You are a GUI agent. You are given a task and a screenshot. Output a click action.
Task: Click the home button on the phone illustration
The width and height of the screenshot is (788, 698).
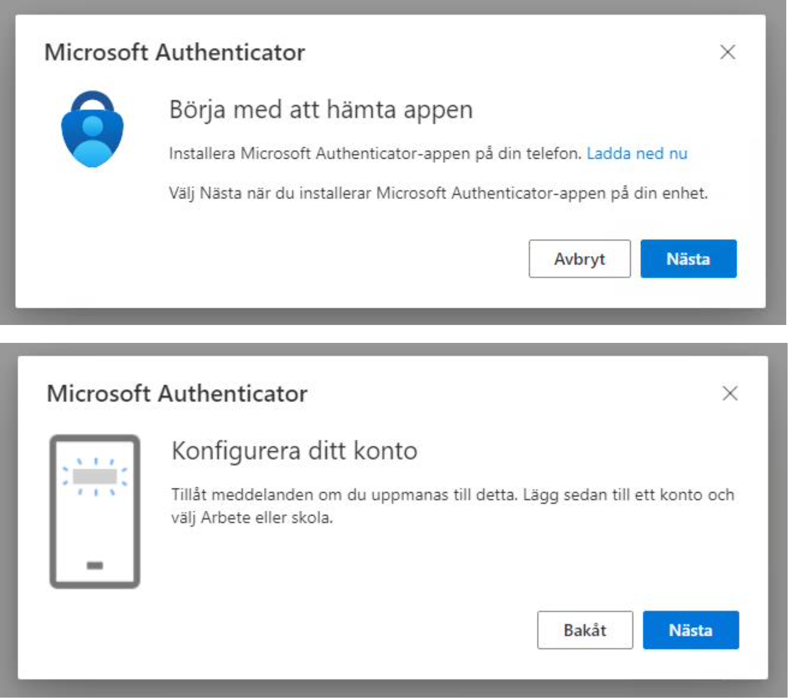pos(95,565)
